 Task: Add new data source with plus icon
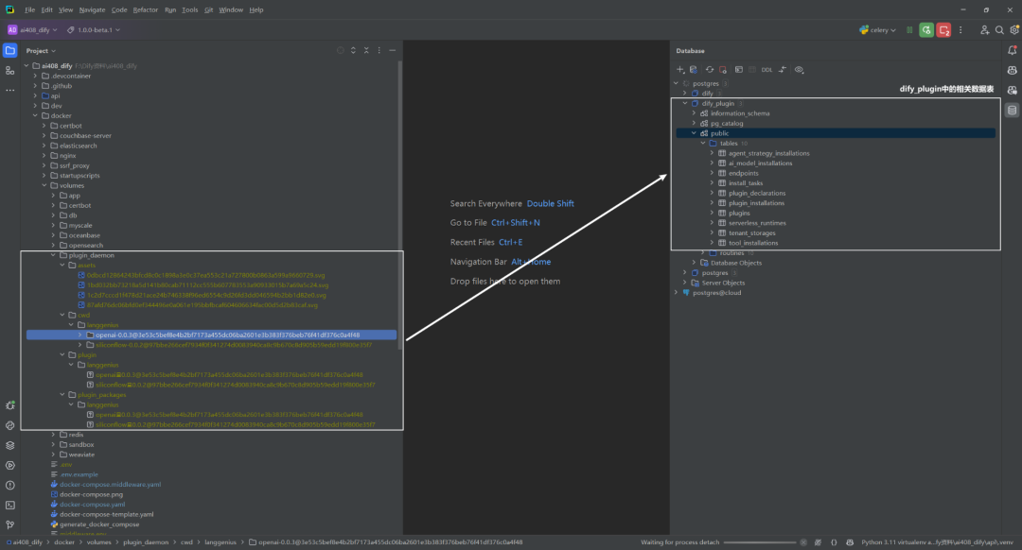click(x=679, y=70)
